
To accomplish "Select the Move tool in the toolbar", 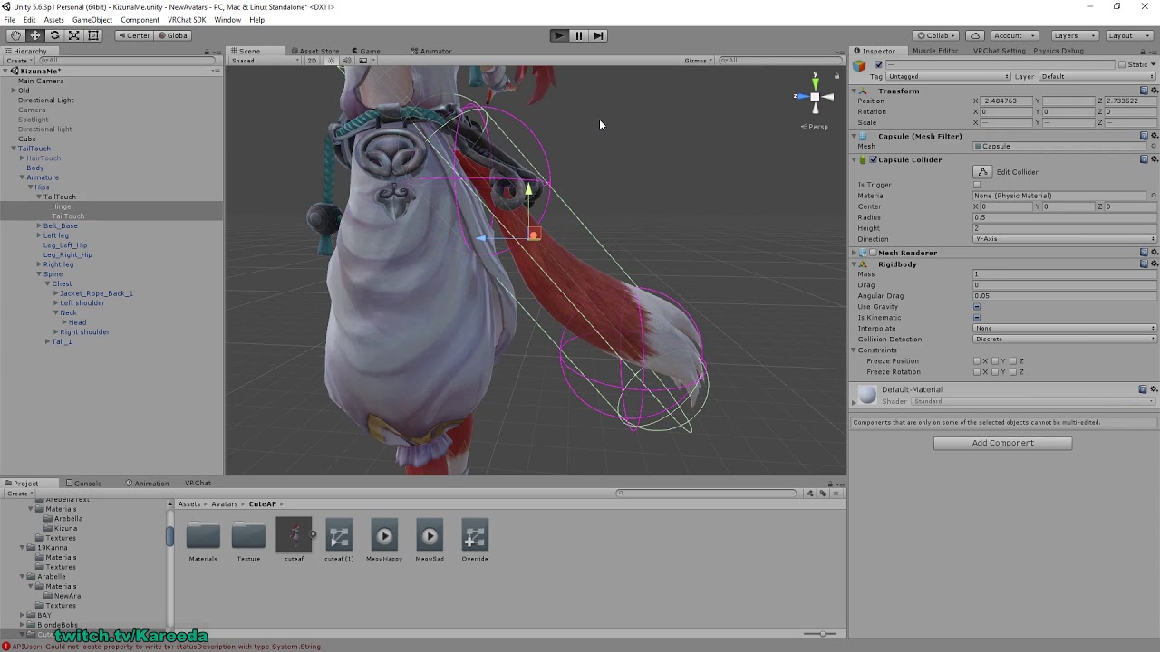I will 35,35.
